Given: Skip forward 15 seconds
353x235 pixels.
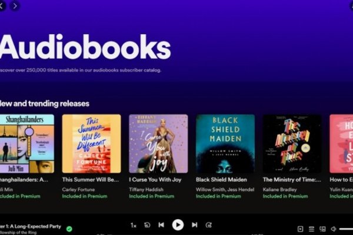Looking at the screenshot, I should coord(209,225).
